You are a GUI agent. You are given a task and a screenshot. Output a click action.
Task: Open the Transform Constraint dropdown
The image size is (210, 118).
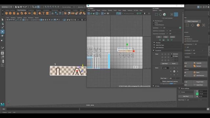(167, 34)
